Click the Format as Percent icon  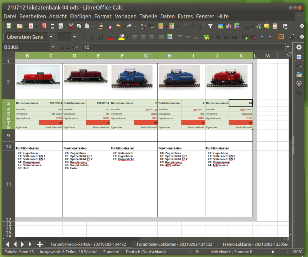218,37
